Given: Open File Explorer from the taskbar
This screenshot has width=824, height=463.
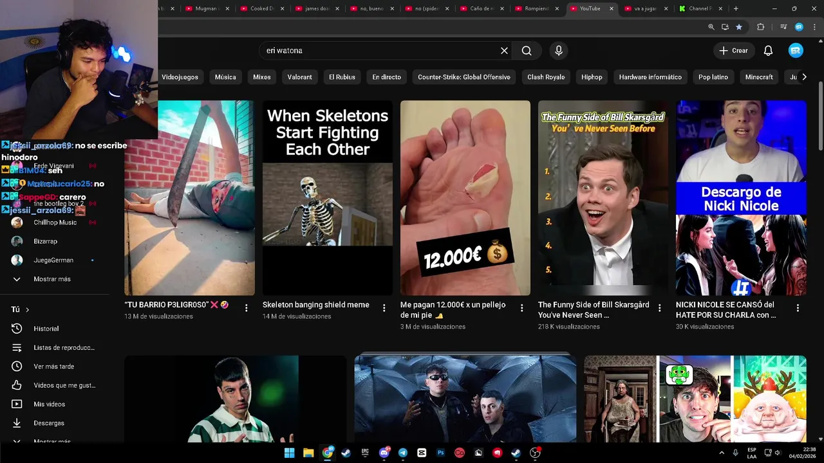Looking at the screenshot, I should pyautogui.click(x=308, y=453).
